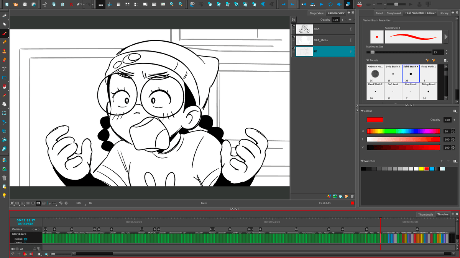Toggle the speaker sound playback icon
Screen dimensions: 460x258
click(x=339, y=4)
